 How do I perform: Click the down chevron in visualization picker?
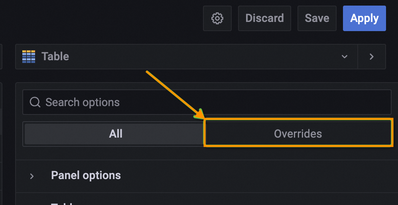click(345, 57)
